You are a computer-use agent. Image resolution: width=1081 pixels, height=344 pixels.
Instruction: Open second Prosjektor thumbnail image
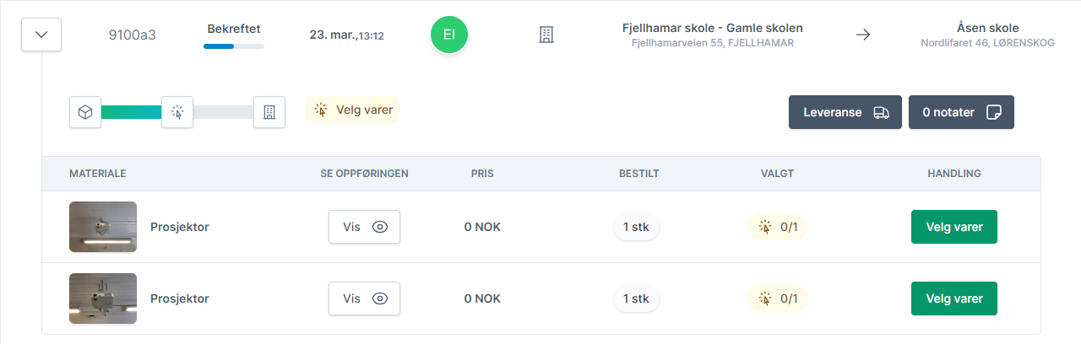click(103, 298)
